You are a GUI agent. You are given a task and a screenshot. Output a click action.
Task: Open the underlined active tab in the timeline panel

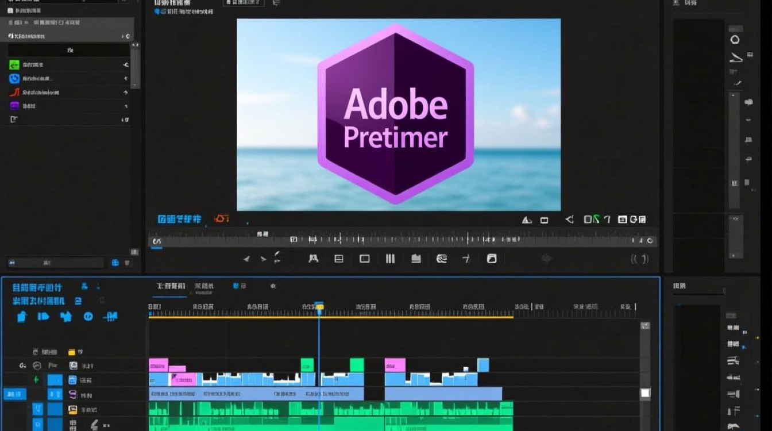point(172,286)
